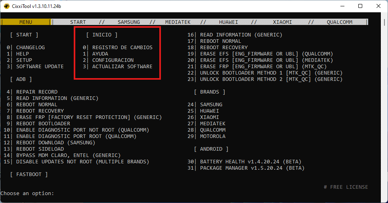Select PACKAGE MANAGER v1.5.20.24 (BETA)
The height and width of the screenshot is (203, 388).
pos(252,168)
